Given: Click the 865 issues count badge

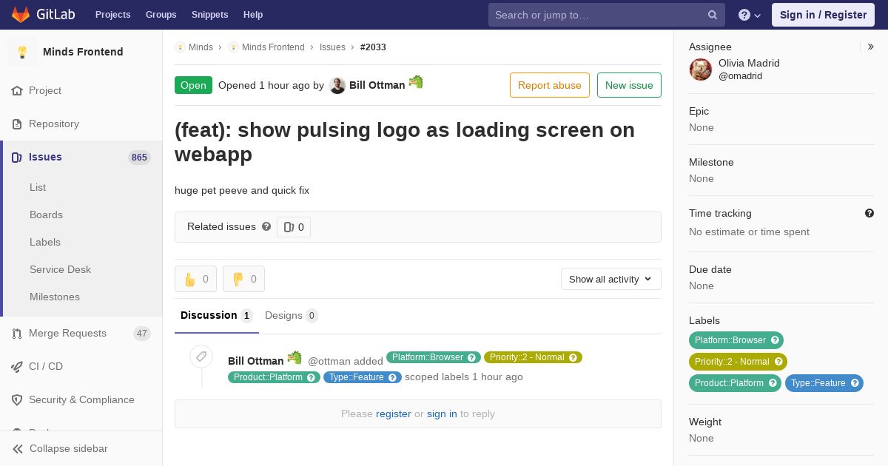Looking at the screenshot, I should (x=139, y=158).
